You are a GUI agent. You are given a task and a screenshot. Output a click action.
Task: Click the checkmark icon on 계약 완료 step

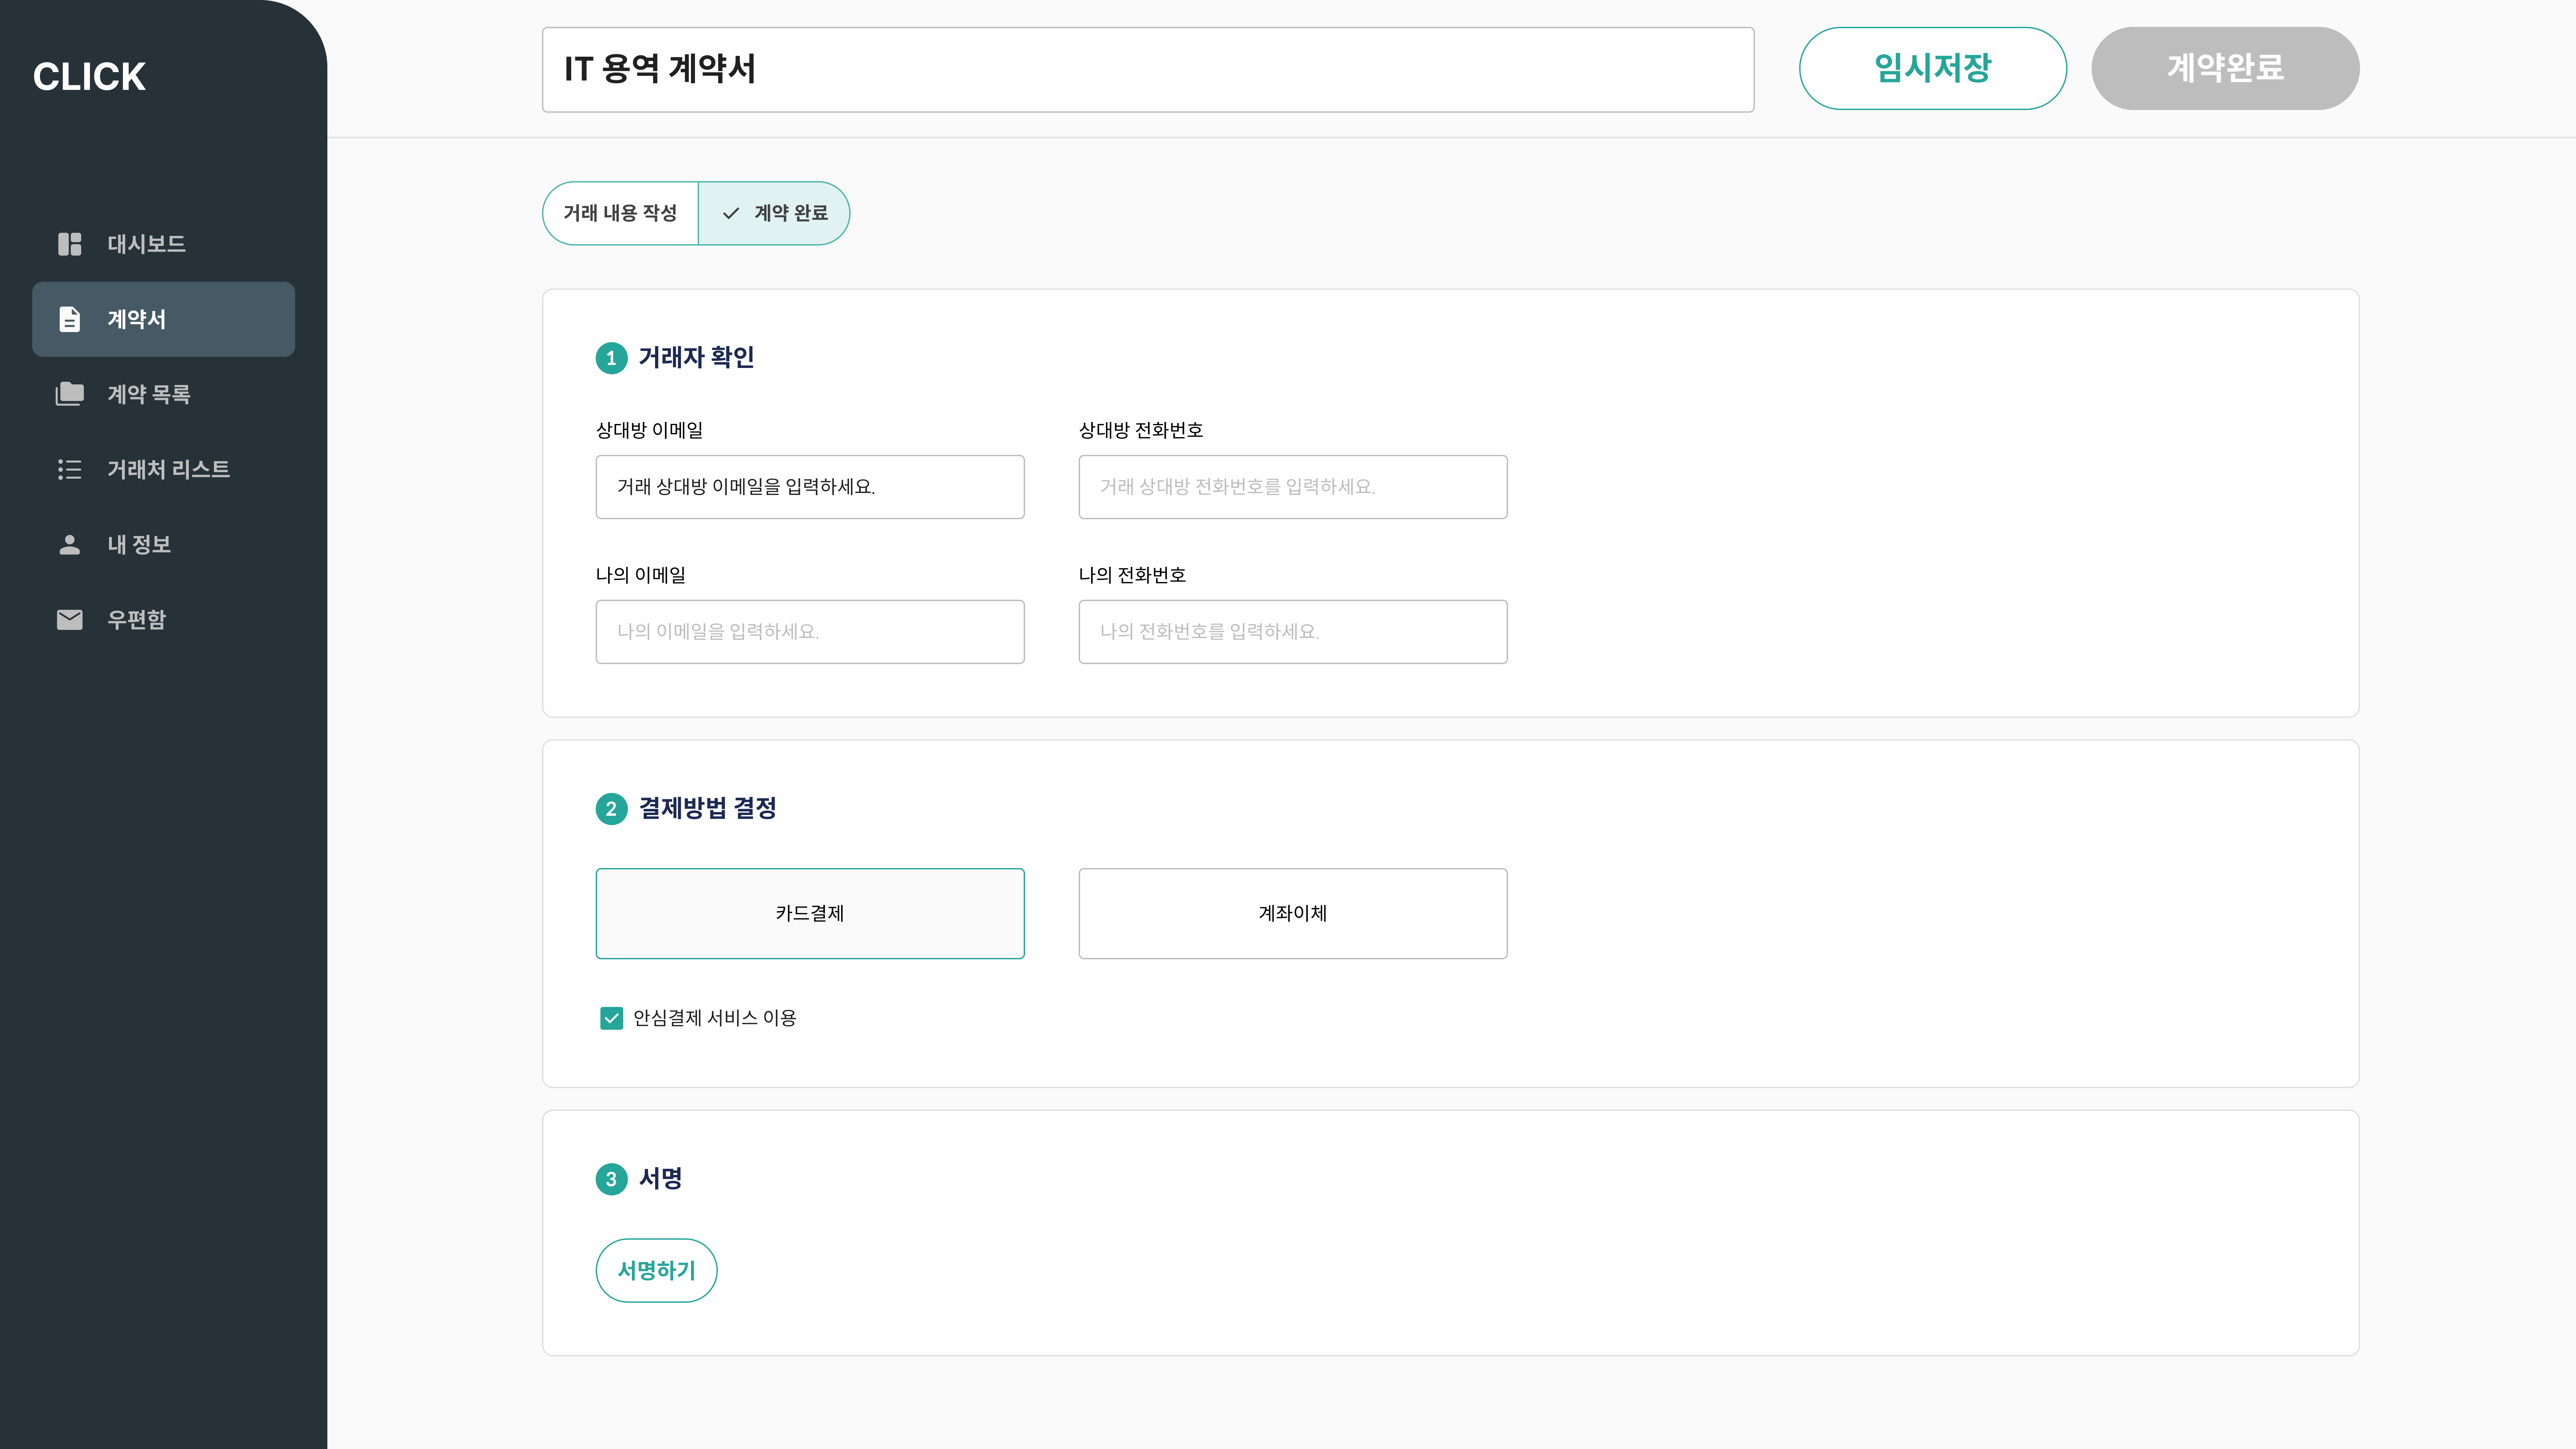(x=731, y=213)
